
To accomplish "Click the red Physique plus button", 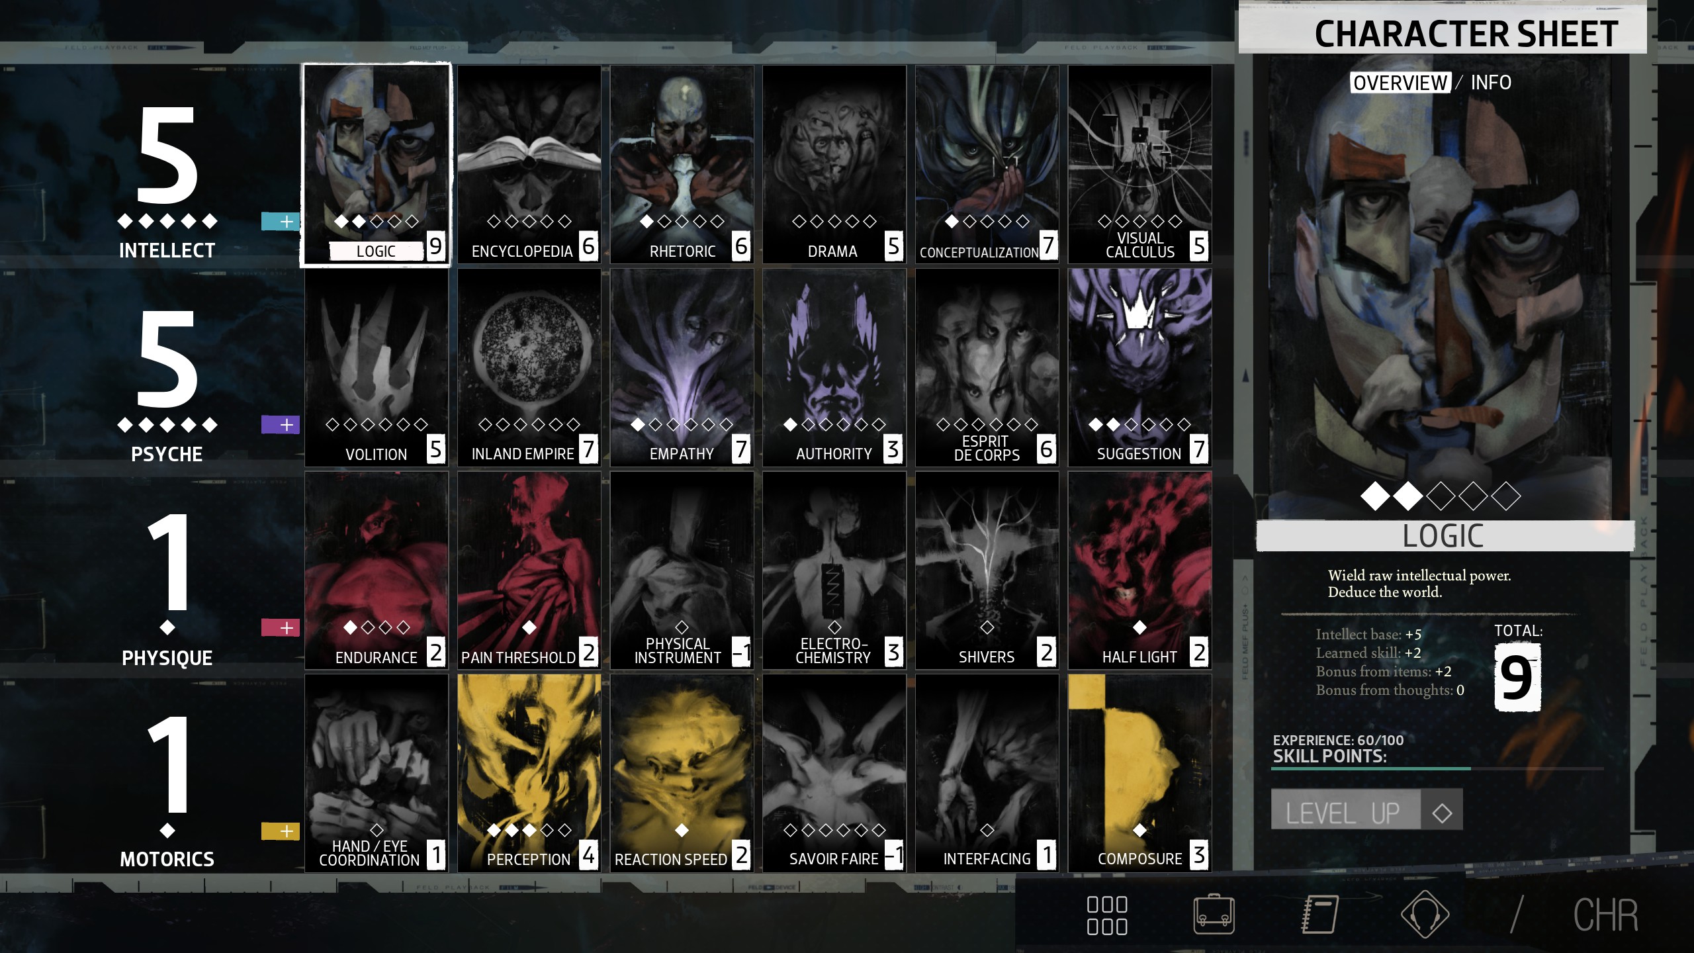I will [280, 627].
